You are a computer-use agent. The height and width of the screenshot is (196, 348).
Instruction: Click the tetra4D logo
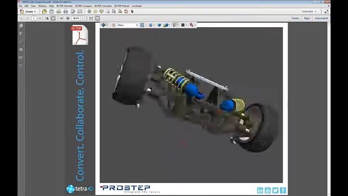pyautogui.click(x=80, y=189)
